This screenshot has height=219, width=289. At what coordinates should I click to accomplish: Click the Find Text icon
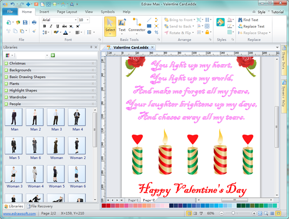pos(240,20)
